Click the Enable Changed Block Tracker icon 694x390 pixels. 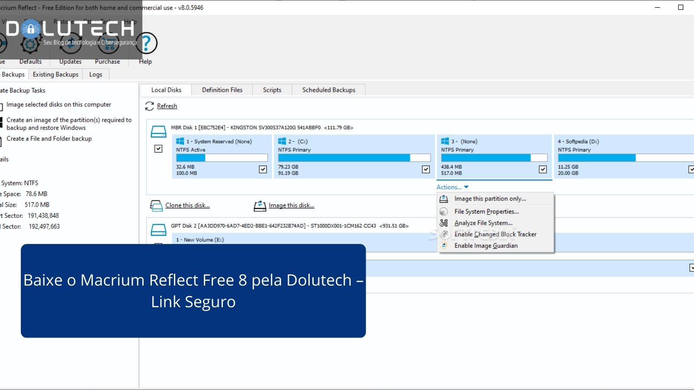[x=444, y=234]
